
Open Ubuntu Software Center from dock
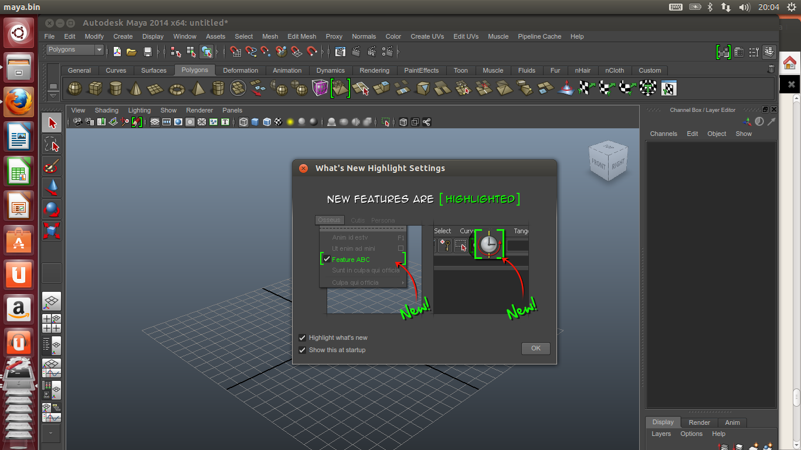(x=19, y=240)
